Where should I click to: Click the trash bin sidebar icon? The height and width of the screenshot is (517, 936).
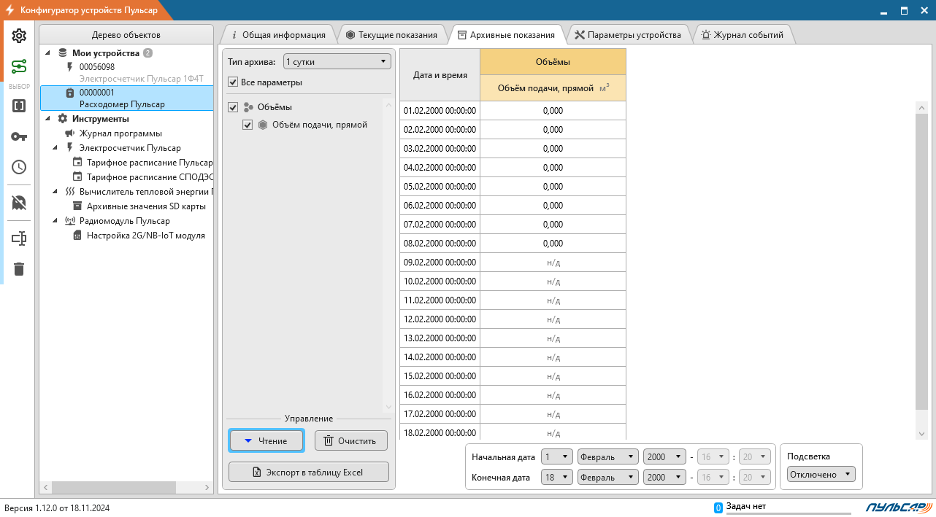(19, 269)
